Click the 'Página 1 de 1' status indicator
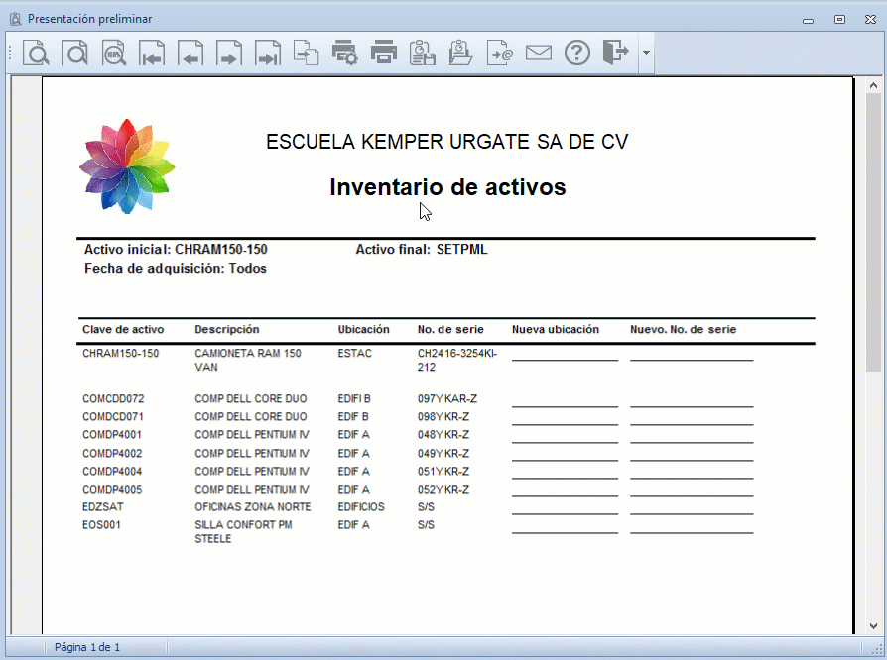The width and height of the screenshot is (887, 660). [87, 646]
